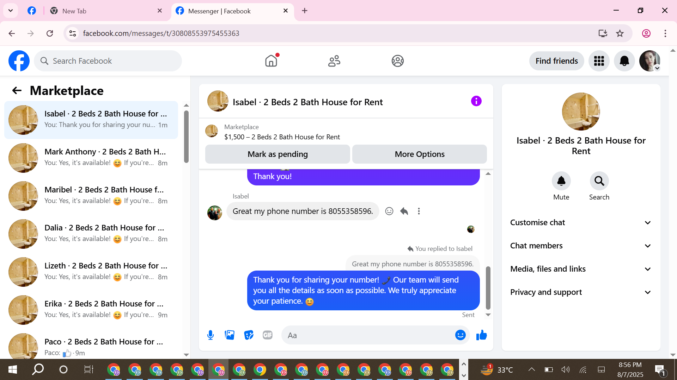Open Lizeth chat in list
The image size is (677, 380).
point(91,272)
